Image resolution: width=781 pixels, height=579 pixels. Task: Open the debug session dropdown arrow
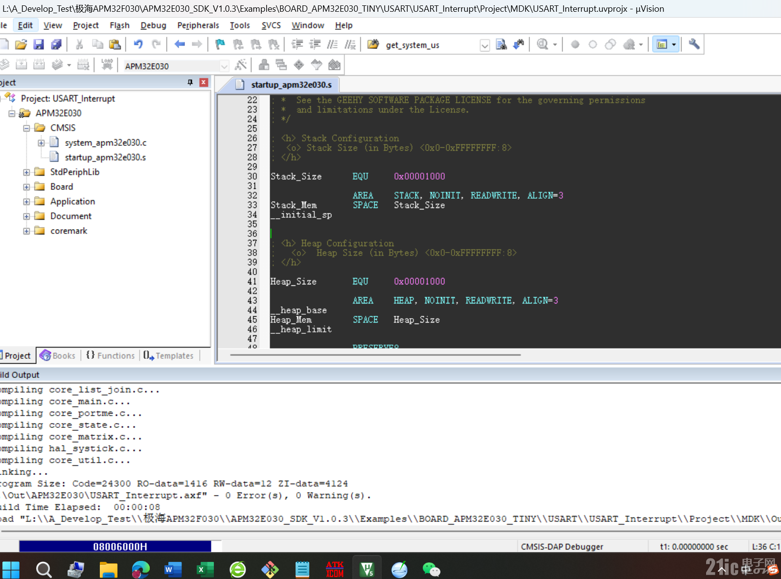555,45
